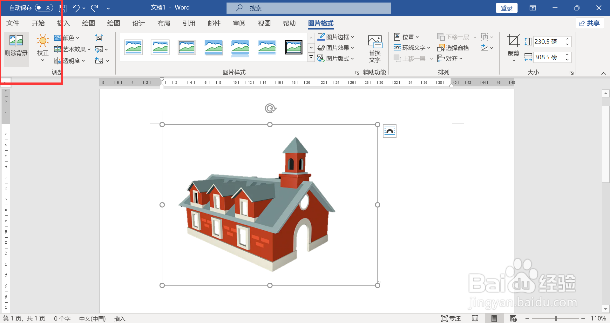Toggle the AutoSave (自动保存) switch
The image size is (610, 323).
tap(44, 8)
